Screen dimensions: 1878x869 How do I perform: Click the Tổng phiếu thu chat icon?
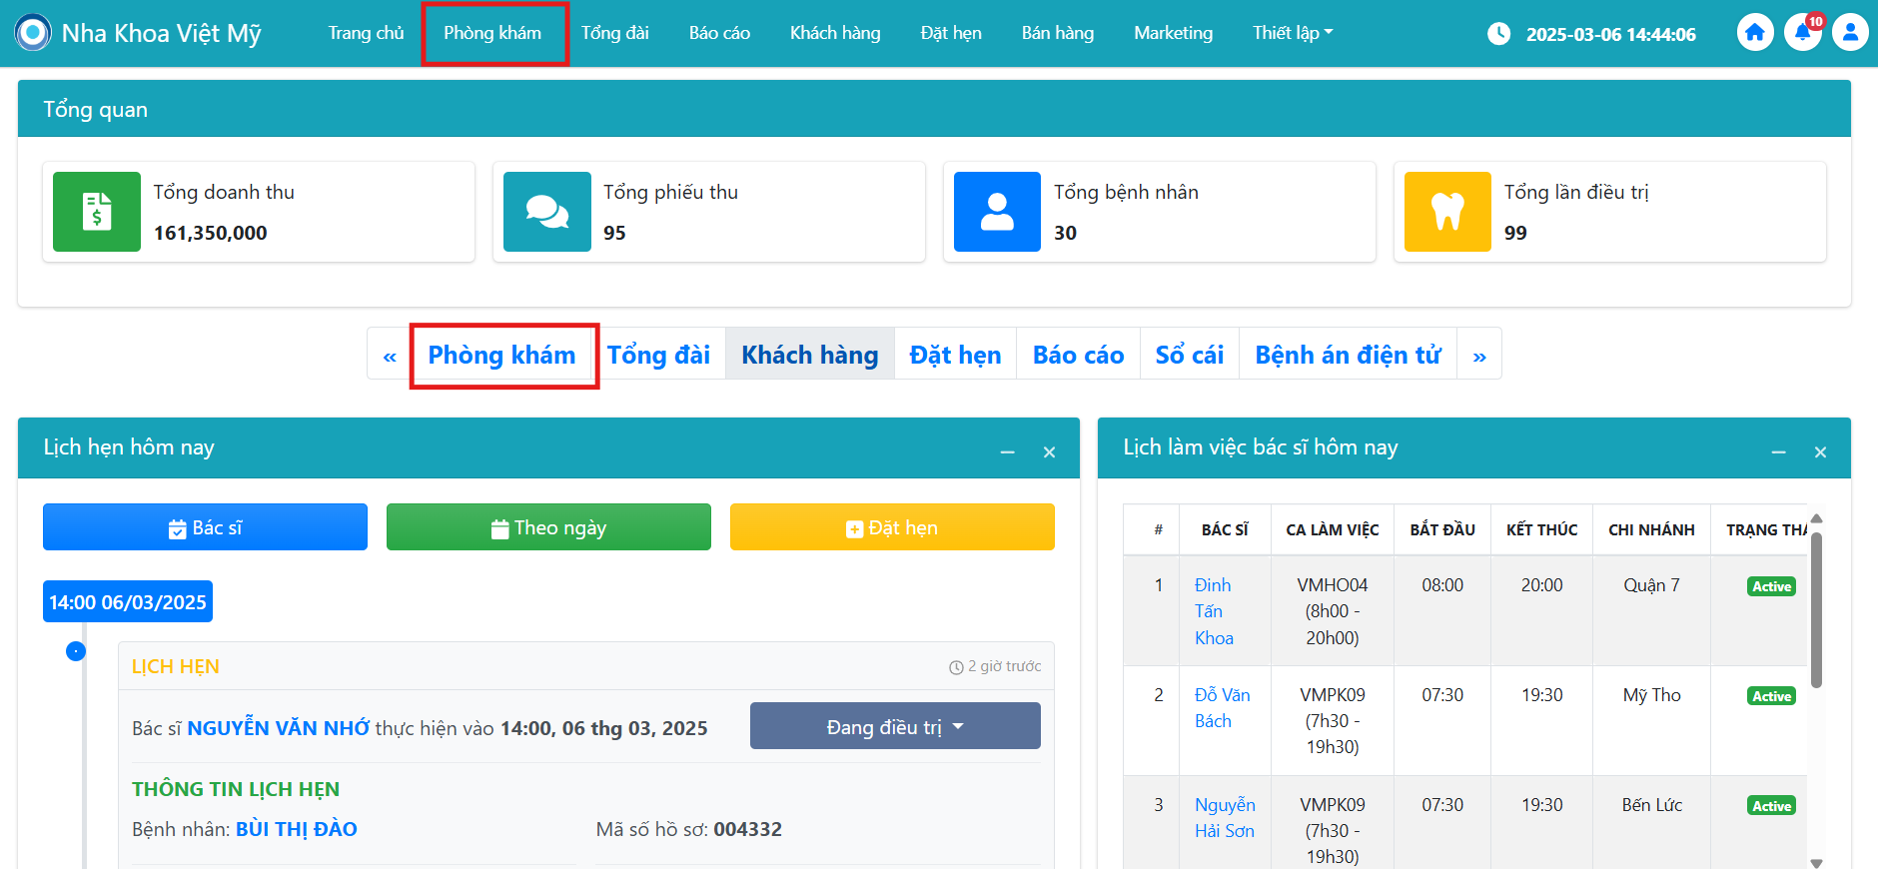(547, 212)
